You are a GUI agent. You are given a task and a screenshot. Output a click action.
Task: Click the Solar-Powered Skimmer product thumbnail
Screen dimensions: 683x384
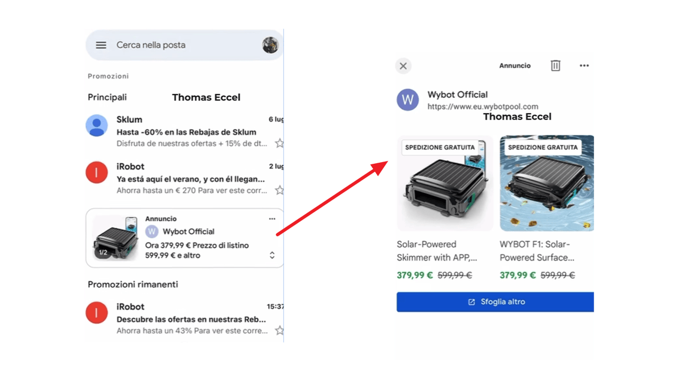pyautogui.click(x=445, y=183)
